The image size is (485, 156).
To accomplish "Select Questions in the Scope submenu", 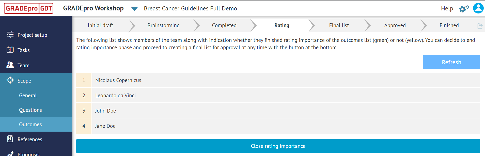I will point(30,110).
